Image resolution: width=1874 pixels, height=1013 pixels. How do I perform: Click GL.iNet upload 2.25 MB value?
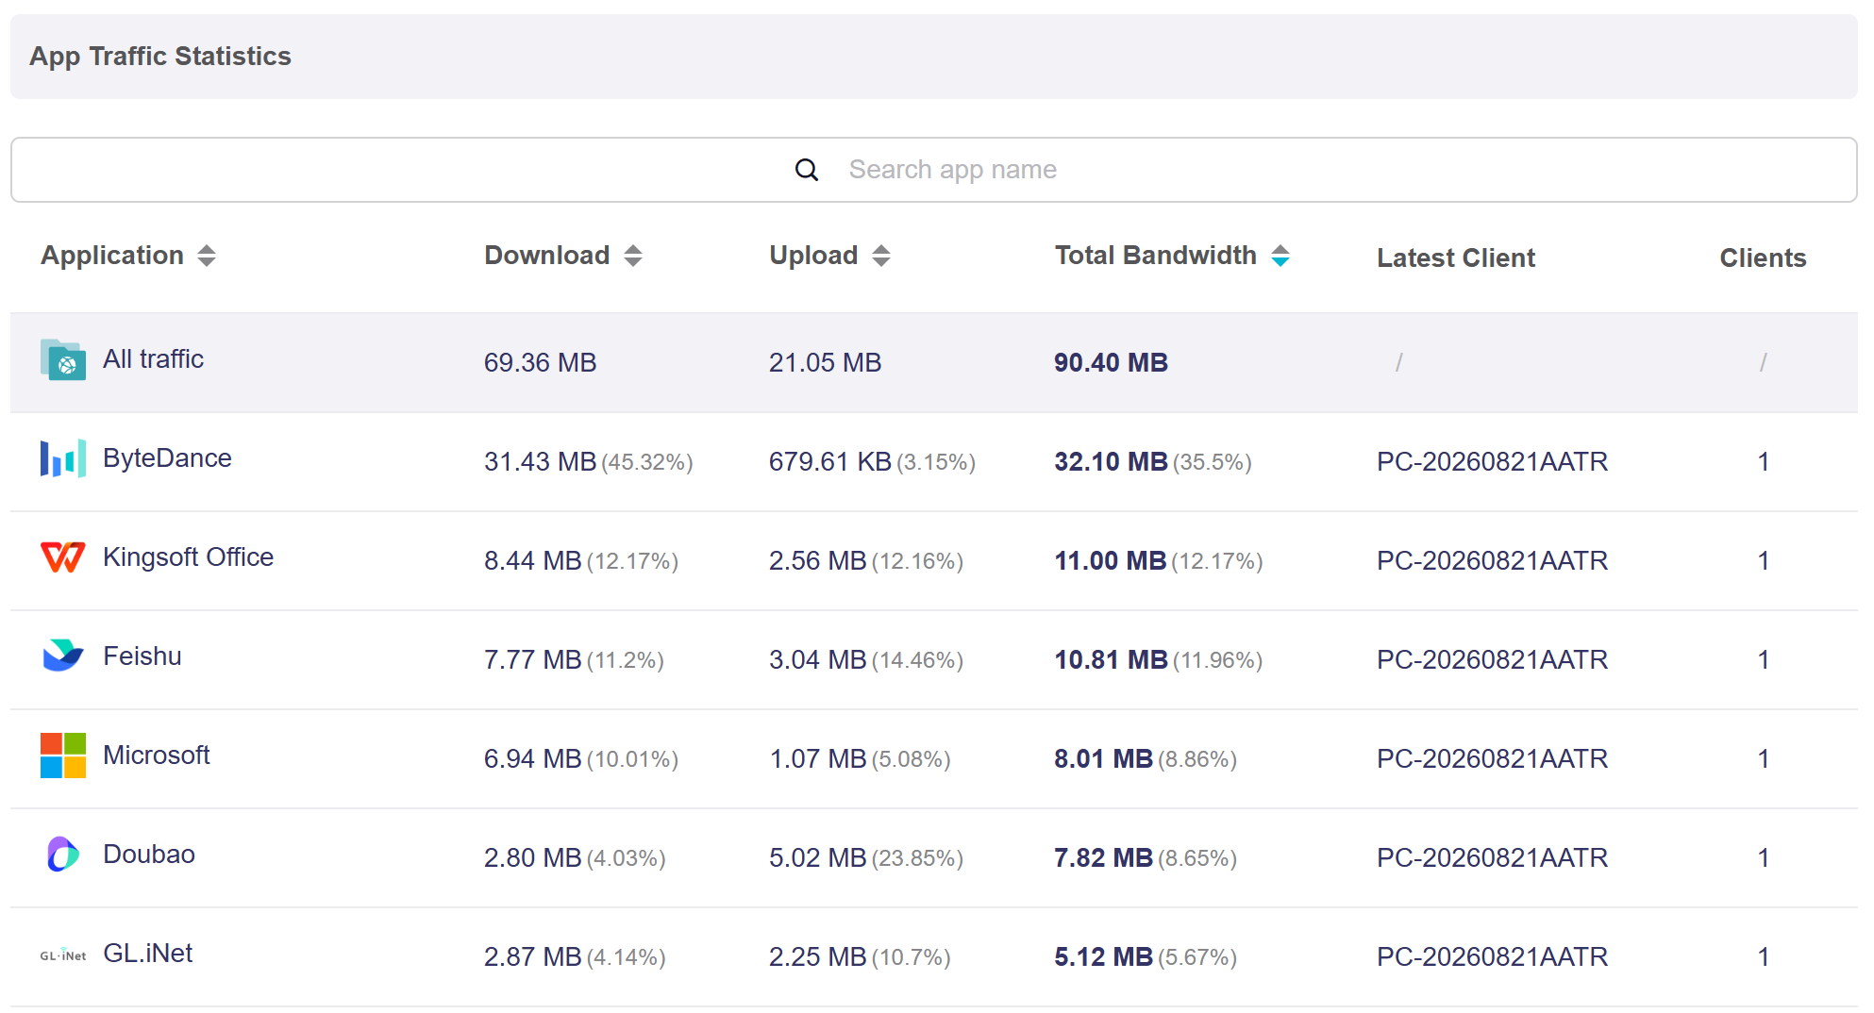tap(818, 957)
